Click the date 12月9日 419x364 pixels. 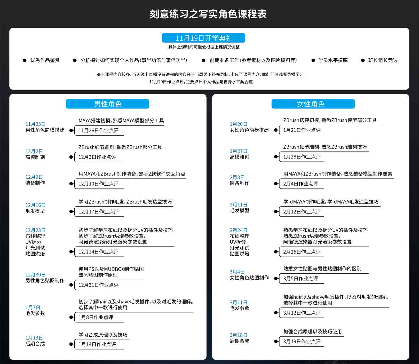click(x=34, y=177)
